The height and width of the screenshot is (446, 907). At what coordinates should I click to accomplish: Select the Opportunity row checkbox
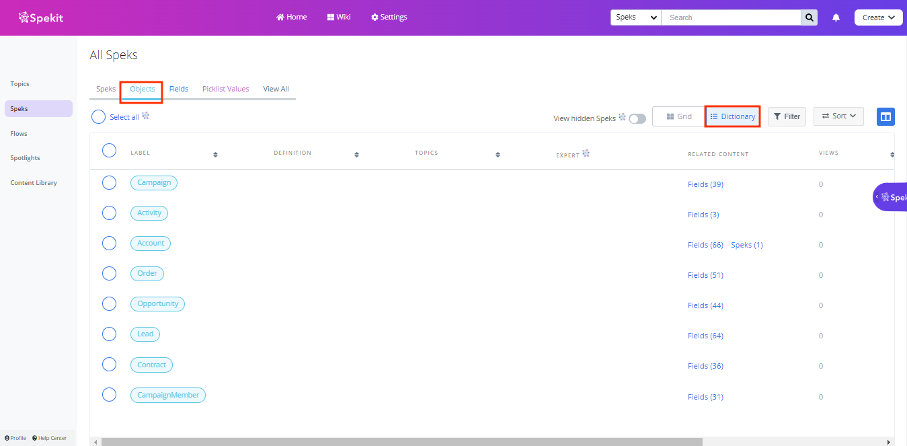109,303
